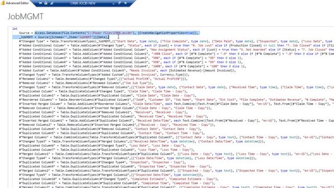Click the #"Added Conditional Column5" line
The height and width of the screenshot is (188, 334).
point(133,66)
